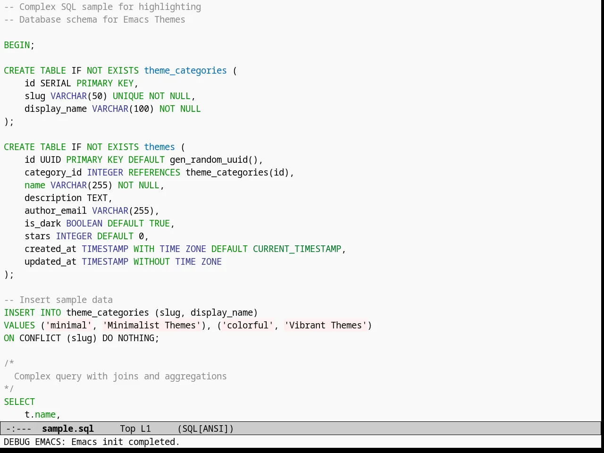Click the 'minimal' string literal
Screen dimensions: 604x453
tap(68, 325)
